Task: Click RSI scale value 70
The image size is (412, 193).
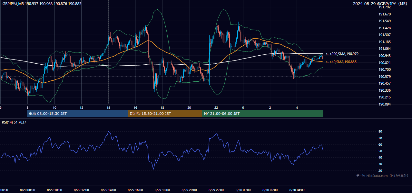Action: click(x=380, y=138)
